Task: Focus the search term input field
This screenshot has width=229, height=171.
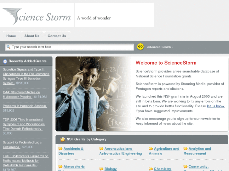Action: [69, 47]
